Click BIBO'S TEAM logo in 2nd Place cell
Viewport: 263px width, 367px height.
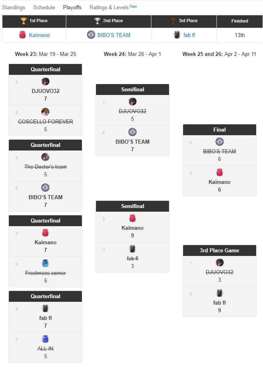(x=91, y=35)
